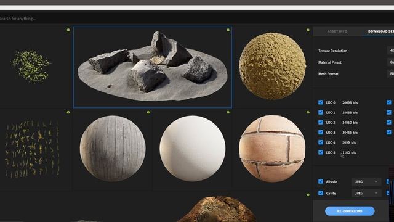This screenshot has height=222, width=394.
Task: Click green downloaded badge on rocks-on-sand asset
Action: coord(228,30)
